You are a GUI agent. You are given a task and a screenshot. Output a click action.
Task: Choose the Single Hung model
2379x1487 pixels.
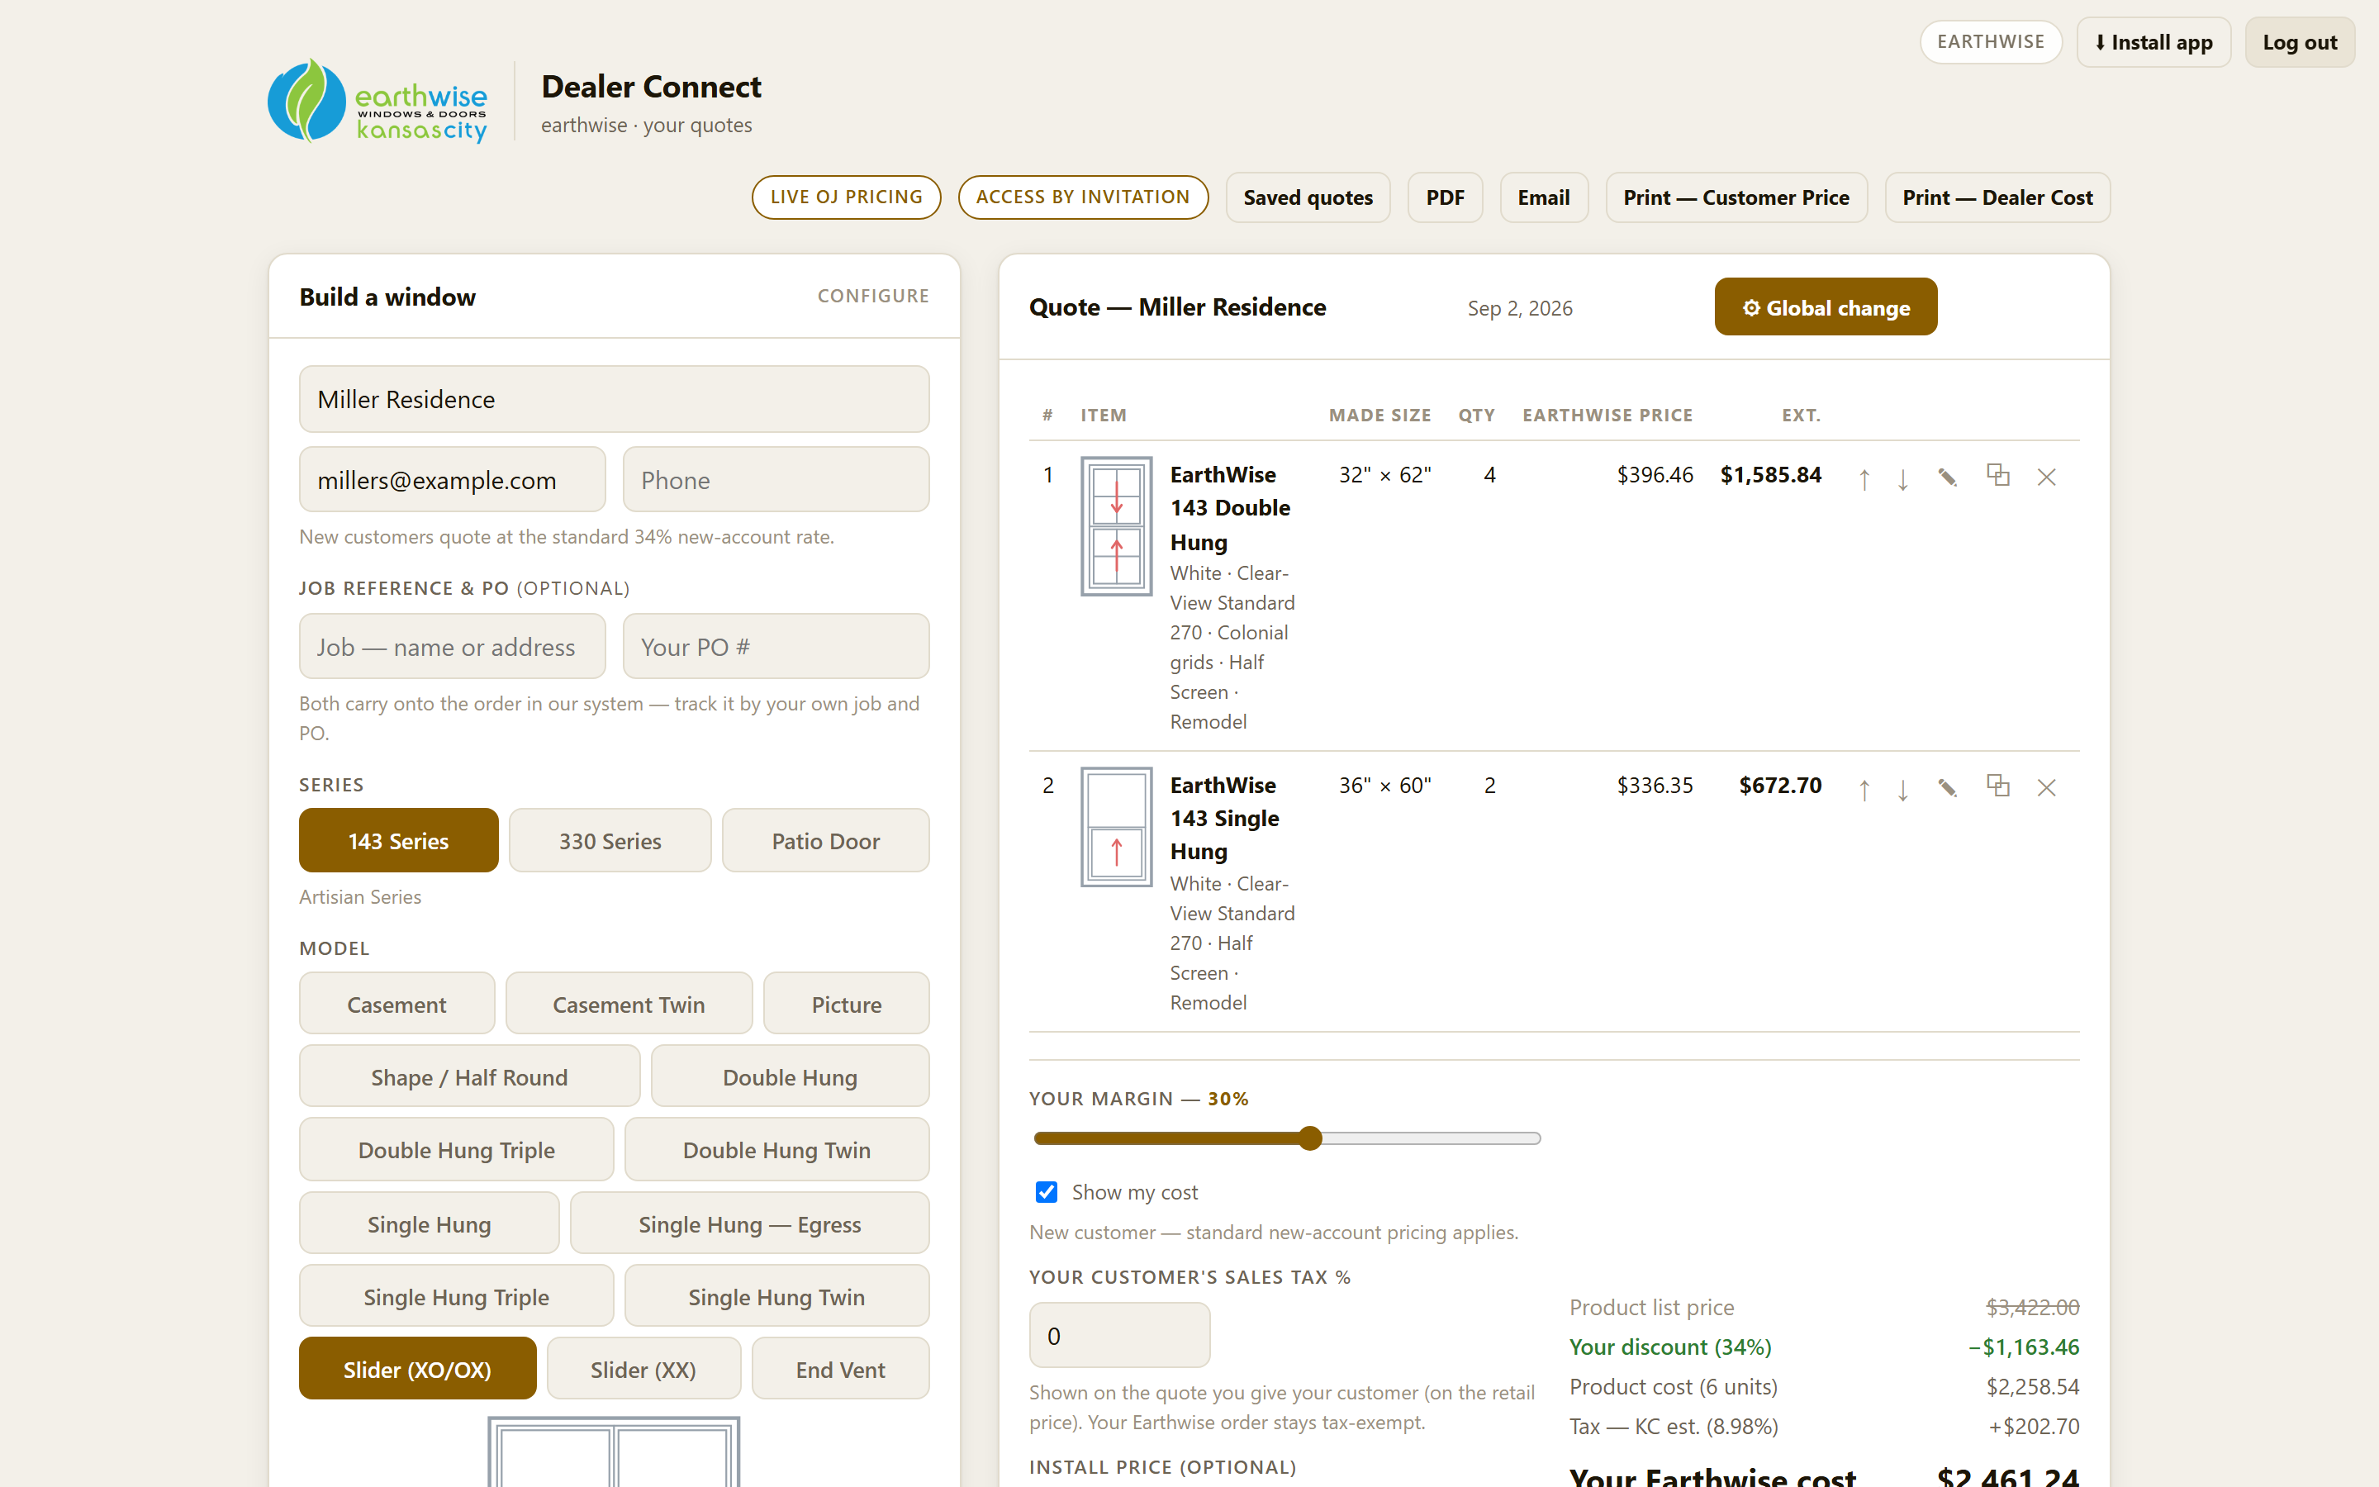click(x=429, y=1223)
